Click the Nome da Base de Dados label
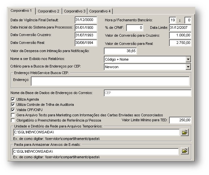Viewport: 209px width, 175px height. click(x=51, y=93)
